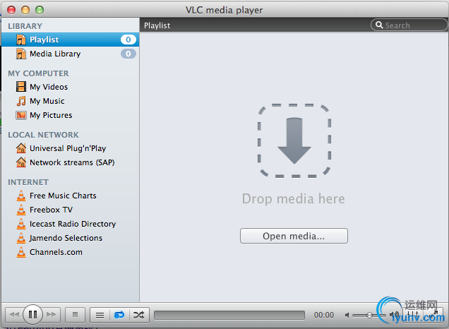Stop playback with the stop button
This screenshot has width=449, height=329.
click(75, 315)
